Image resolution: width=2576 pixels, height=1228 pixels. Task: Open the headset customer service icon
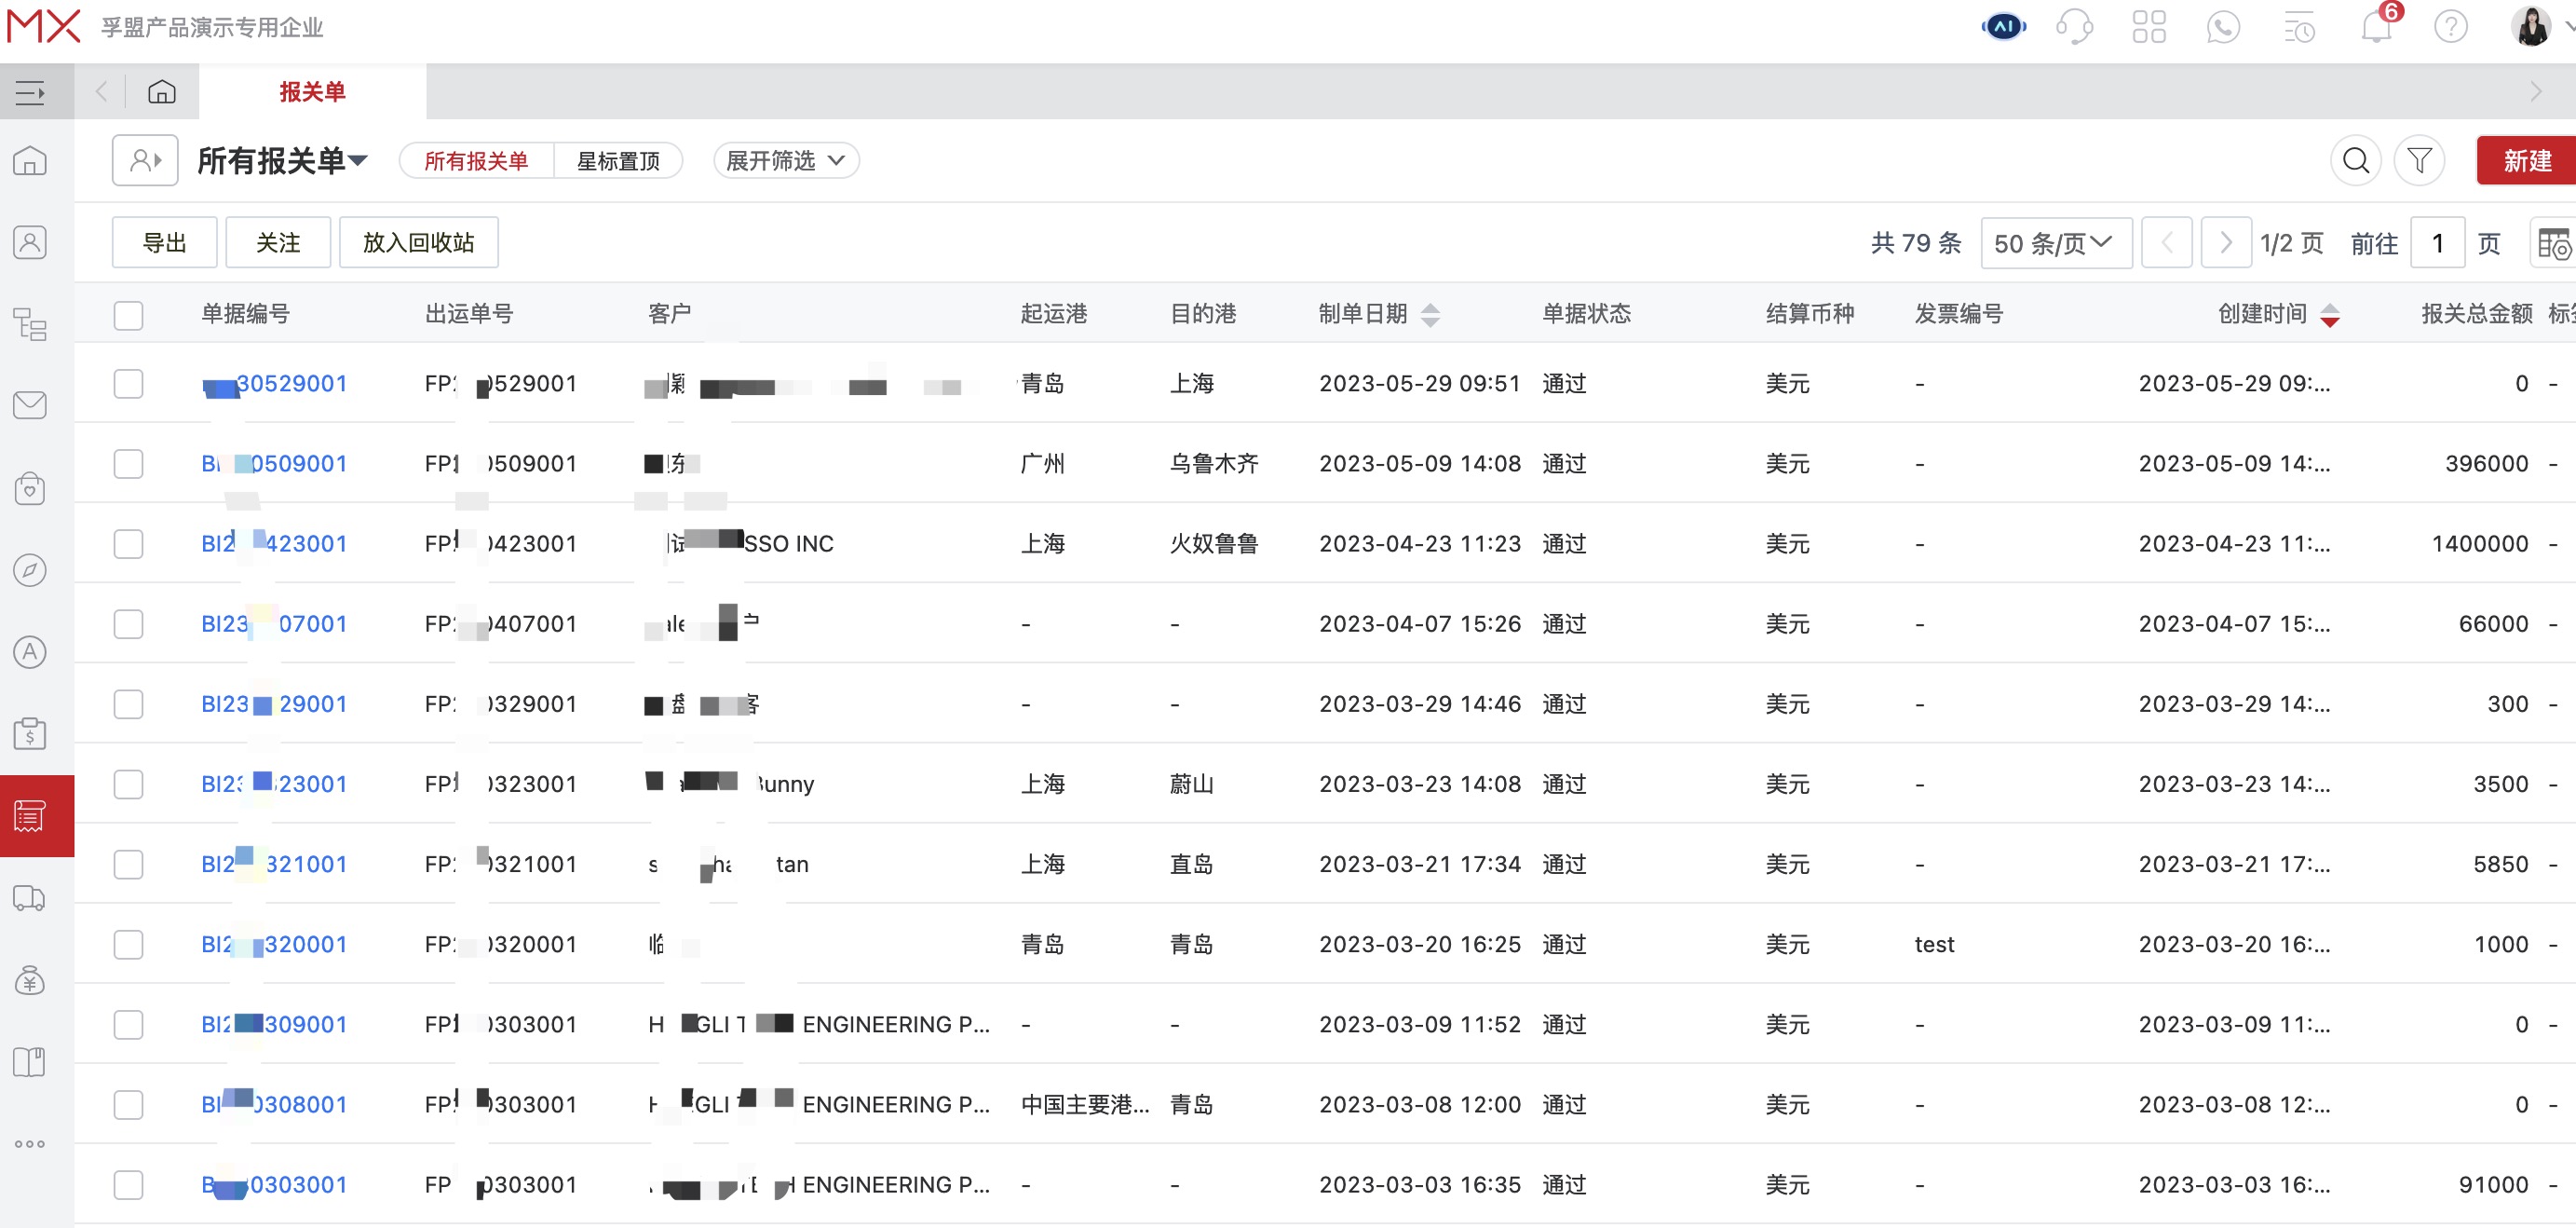click(x=2076, y=27)
